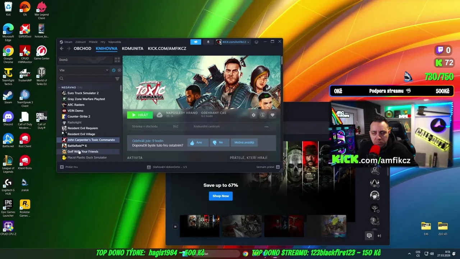Screen dimensions: 460x259
Task: Click the green HRÁT play button
Action: point(140,115)
